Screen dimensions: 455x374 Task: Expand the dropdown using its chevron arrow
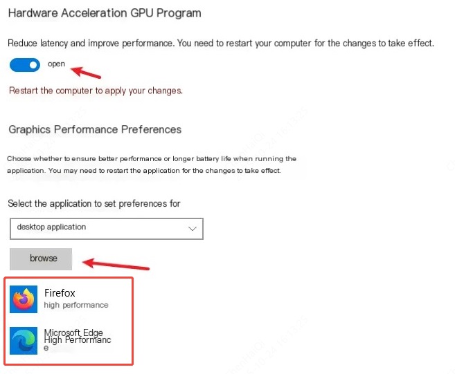pos(193,227)
